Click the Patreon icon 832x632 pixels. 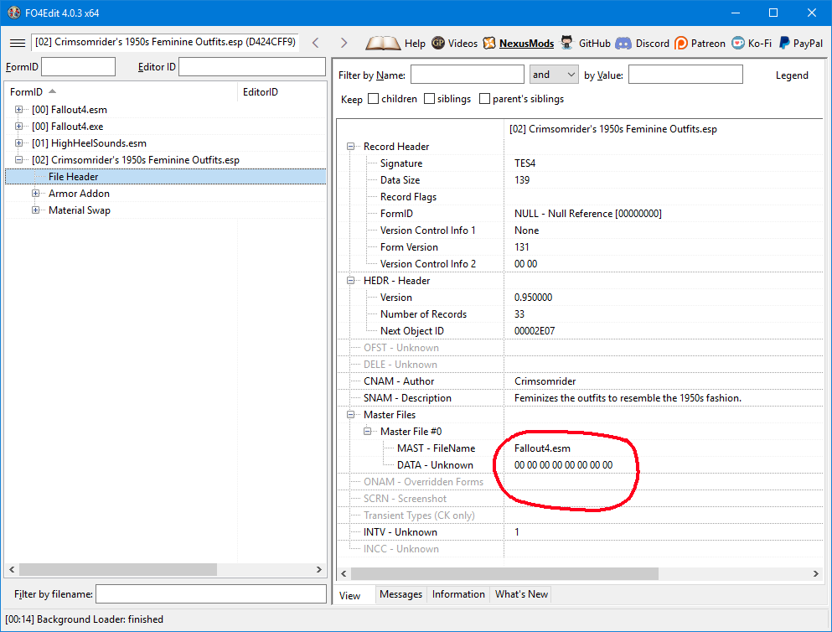[681, 43]
